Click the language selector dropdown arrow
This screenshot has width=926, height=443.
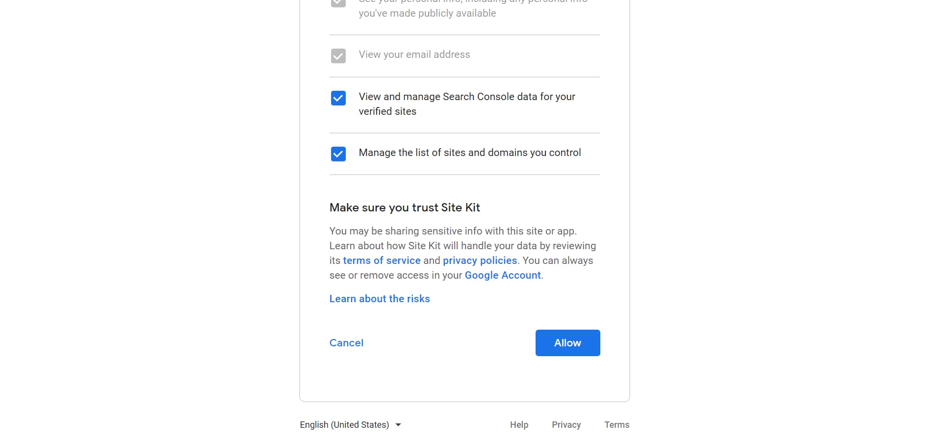pyautogui.click(x=398, y=425)
